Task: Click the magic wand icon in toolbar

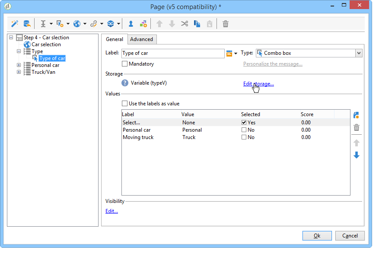Action: (15, 24)
